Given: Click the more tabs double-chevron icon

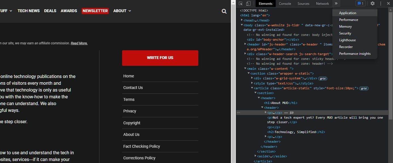Looking at the screenshot, I should [x=336, y=4].
